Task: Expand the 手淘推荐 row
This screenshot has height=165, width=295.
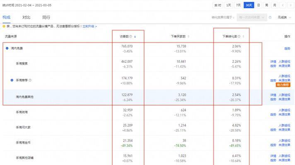Action: [x=12, y=80]
